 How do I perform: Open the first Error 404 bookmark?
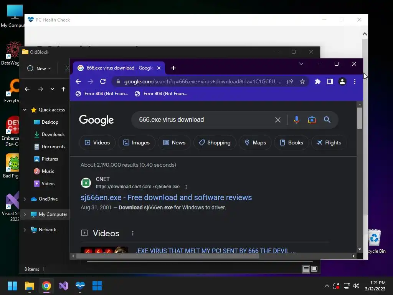[102, 94]
